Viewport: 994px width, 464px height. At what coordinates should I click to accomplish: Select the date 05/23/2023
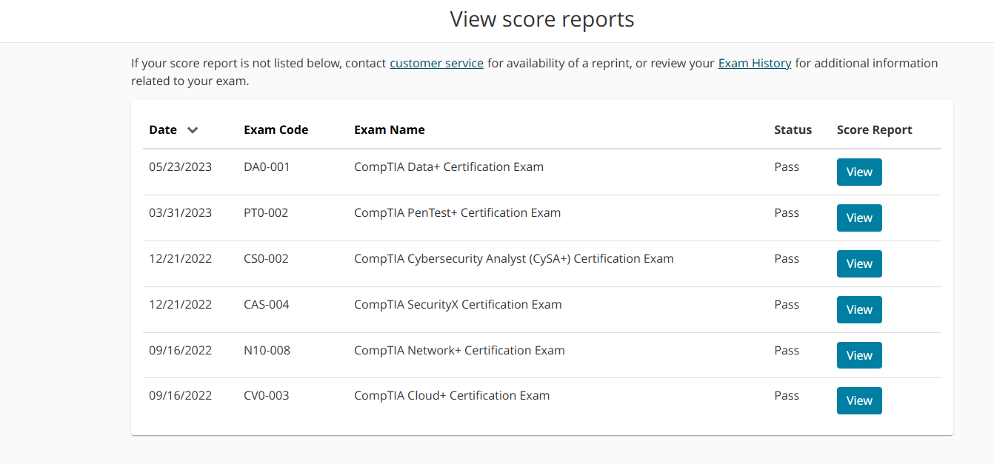pos(180,167)
